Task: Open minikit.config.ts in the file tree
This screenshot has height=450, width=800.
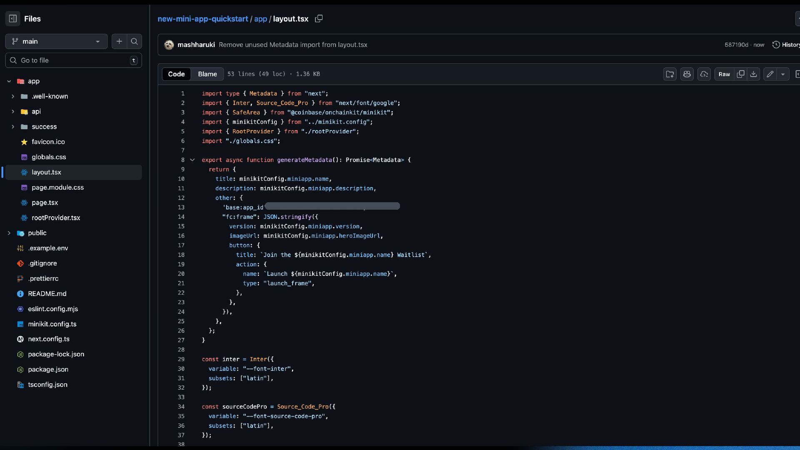Action: [52, 324]
